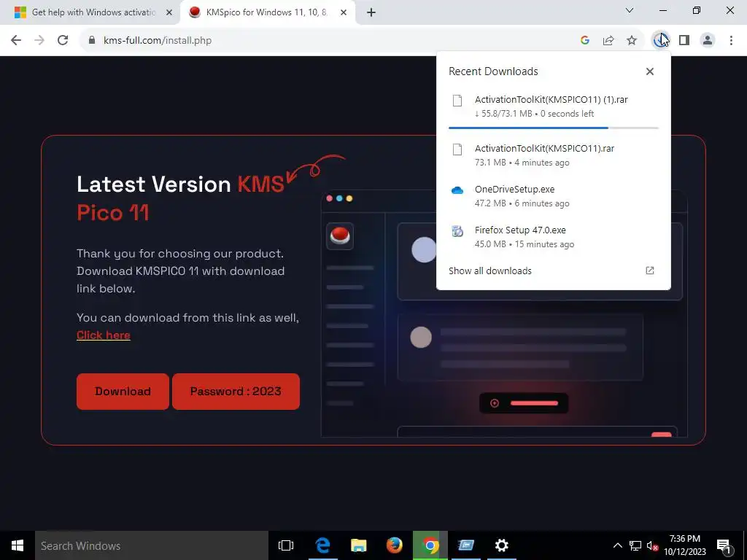This screenshot has height=560, width=747.
Task: Launch Microsoft Edge from the taskbar
Action: tap(322, 545)
